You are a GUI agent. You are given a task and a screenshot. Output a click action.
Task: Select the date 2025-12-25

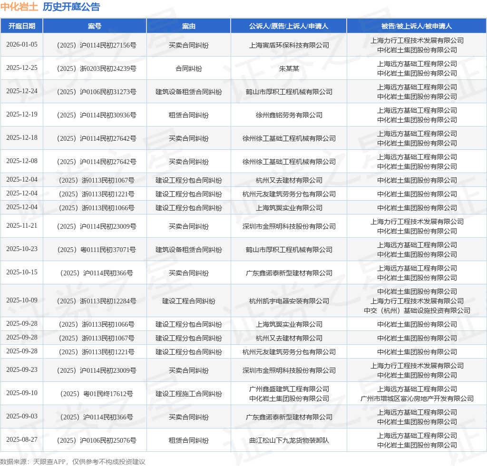pyautogui.click(x=22, y=68)
